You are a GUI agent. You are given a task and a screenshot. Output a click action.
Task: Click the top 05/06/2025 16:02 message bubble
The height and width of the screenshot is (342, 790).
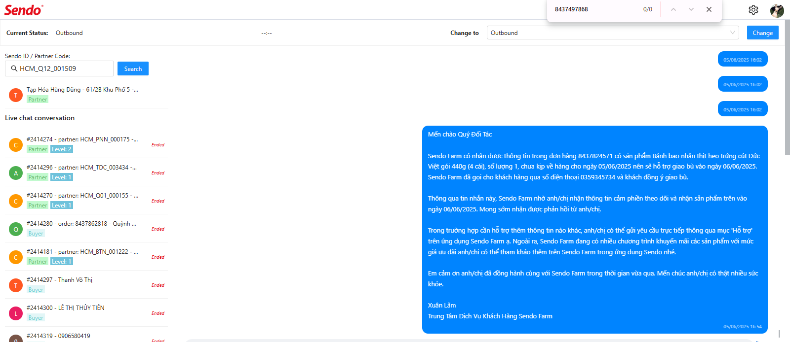tap(743, 59)
